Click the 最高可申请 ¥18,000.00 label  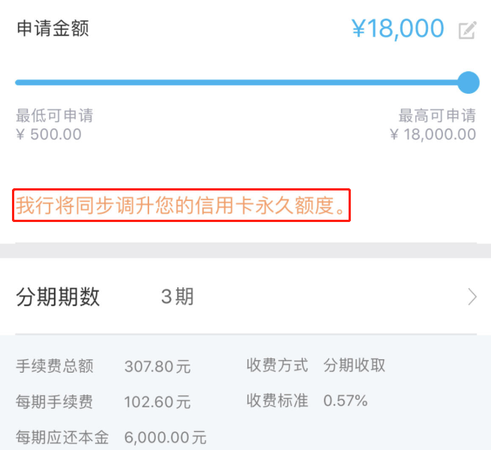point(433,124)
